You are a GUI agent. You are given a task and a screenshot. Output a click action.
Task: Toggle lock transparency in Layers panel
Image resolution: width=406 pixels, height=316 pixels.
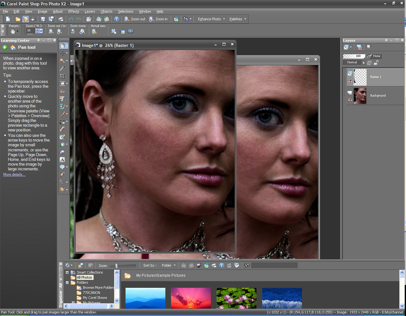point(376,63)
